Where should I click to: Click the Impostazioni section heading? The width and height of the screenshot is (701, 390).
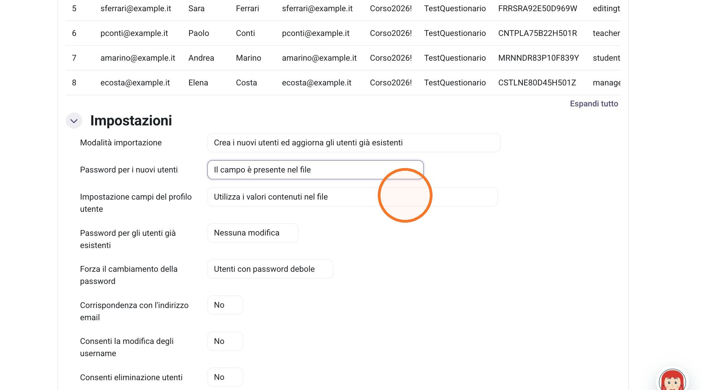131,121
